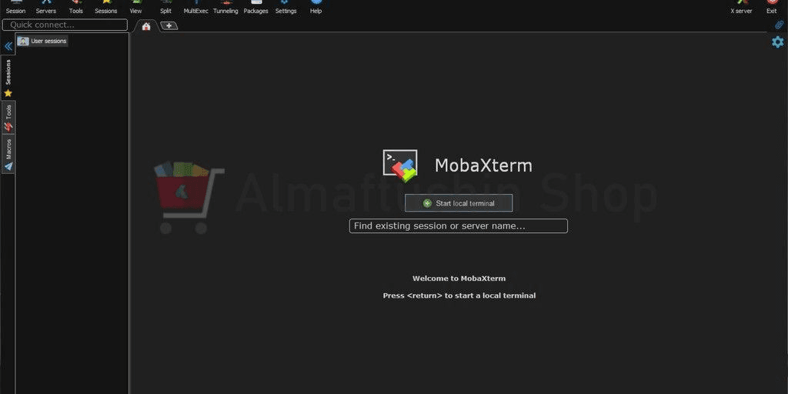Collapse the sidebar with double-chevron arrow
This screenshot has height=394, width=788.
click(x=8, y=46)
